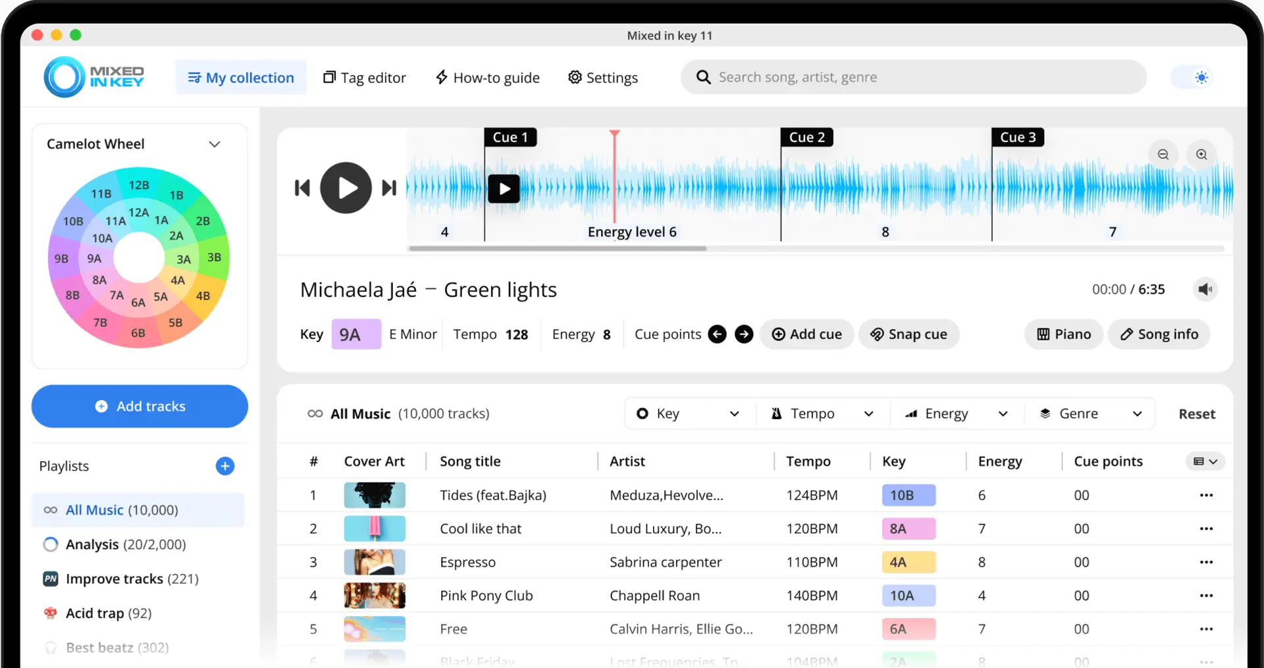Toggle the light/dark theme switch

1192,78
